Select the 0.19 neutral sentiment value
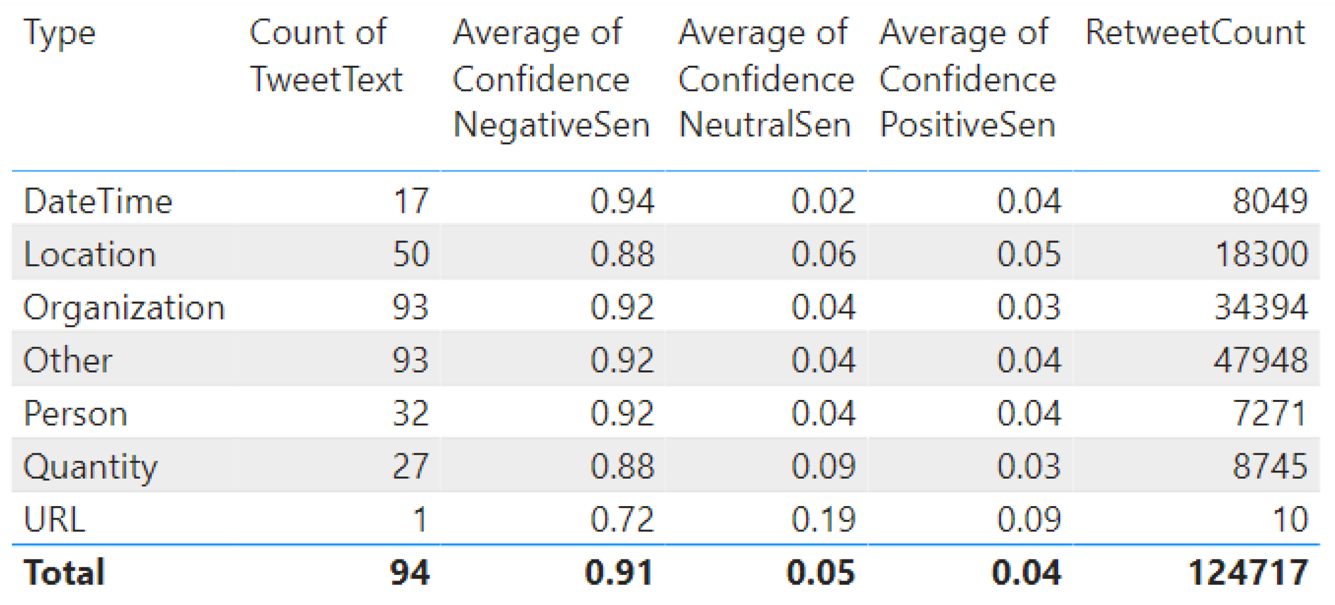Screen dimensions: 1335x605 pyautogui.click(x=823, y=519)
